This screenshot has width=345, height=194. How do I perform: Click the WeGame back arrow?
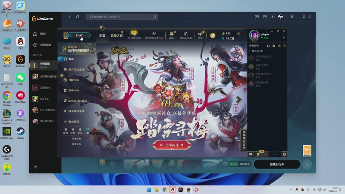pyautogui.click(x=70, y=17)
